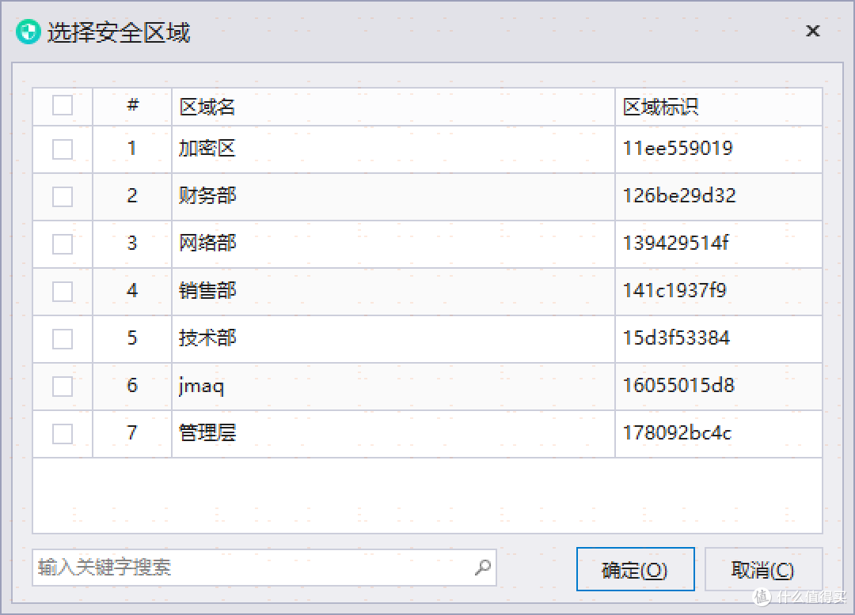Select the 财务部 name cell
This screenshot has width=855, height=615.
(x=393, y=197)
